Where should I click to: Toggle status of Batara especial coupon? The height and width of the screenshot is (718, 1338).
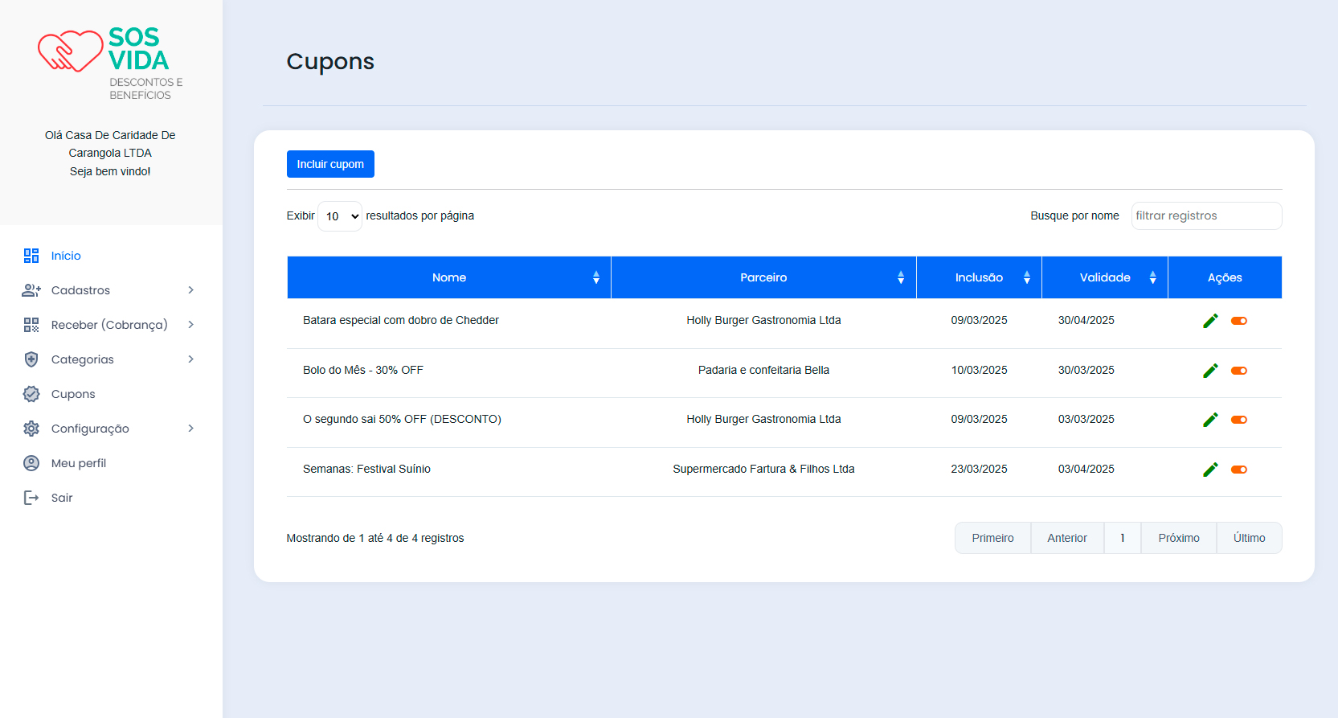point(1239,321)
